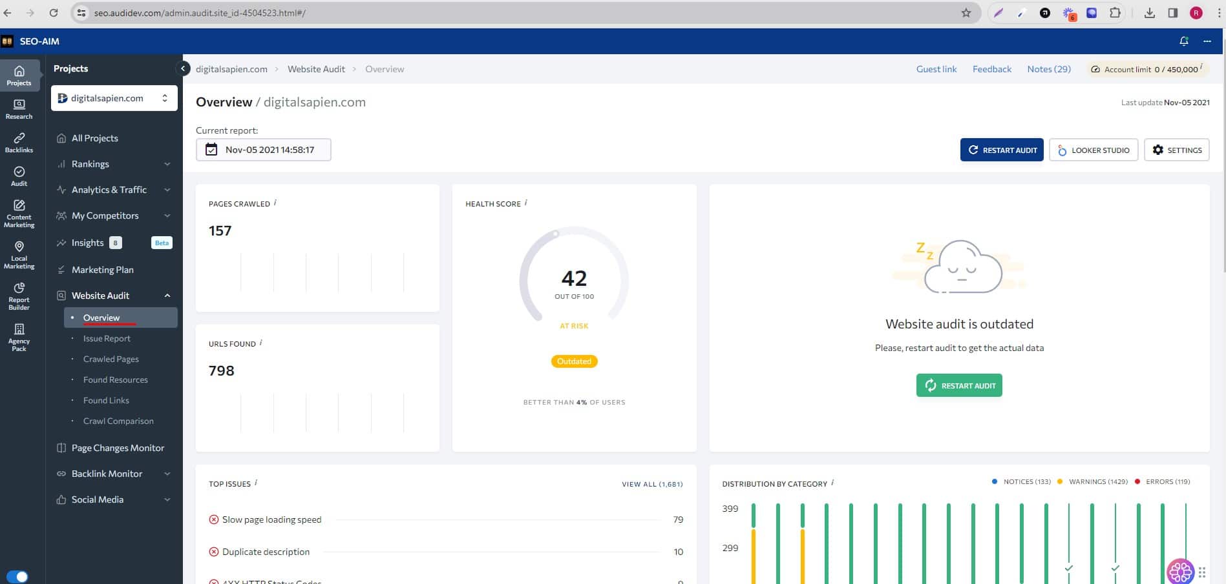
Task: Open the Audit rail icon
Action: [x=19, y=176]
